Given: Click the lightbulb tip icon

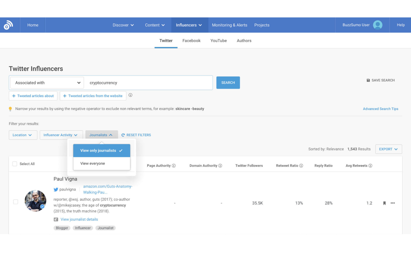Looking at the screenshot, I should pos(10,109).
